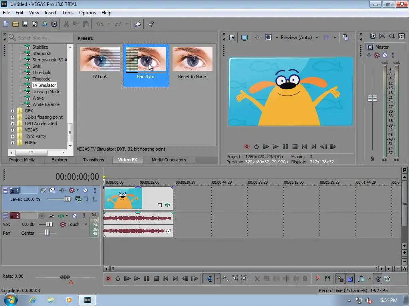
Task: Select the TV Look preset
Action: [99, 63]
